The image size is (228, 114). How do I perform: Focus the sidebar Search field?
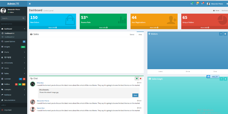pyautogui.click(x=11, y=18)
